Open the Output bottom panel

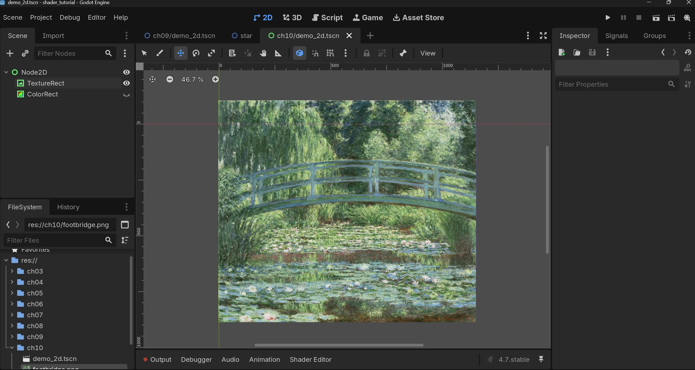[x=157, y=359]
